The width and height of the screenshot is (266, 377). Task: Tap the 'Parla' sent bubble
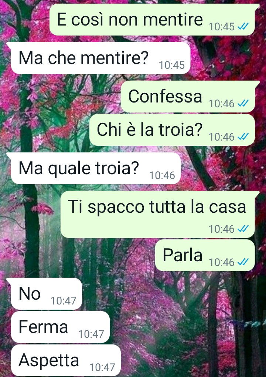click(x=205, y=255)
